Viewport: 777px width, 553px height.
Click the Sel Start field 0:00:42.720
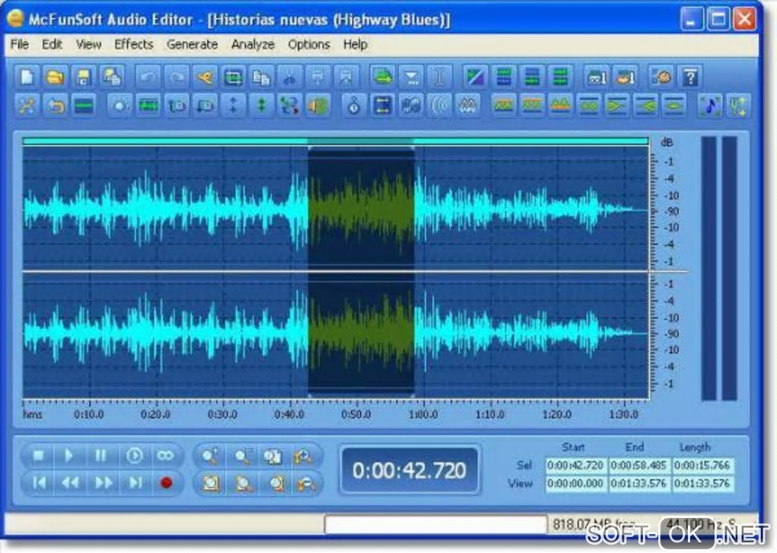click(575, 465)
